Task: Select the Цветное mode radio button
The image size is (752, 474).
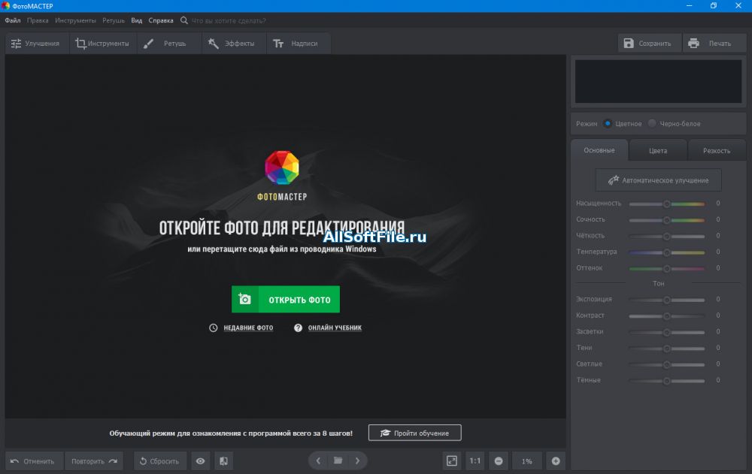Action: [608, 124]
